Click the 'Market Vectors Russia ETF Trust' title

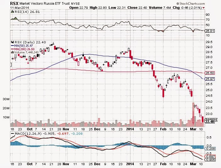(45, 3)
